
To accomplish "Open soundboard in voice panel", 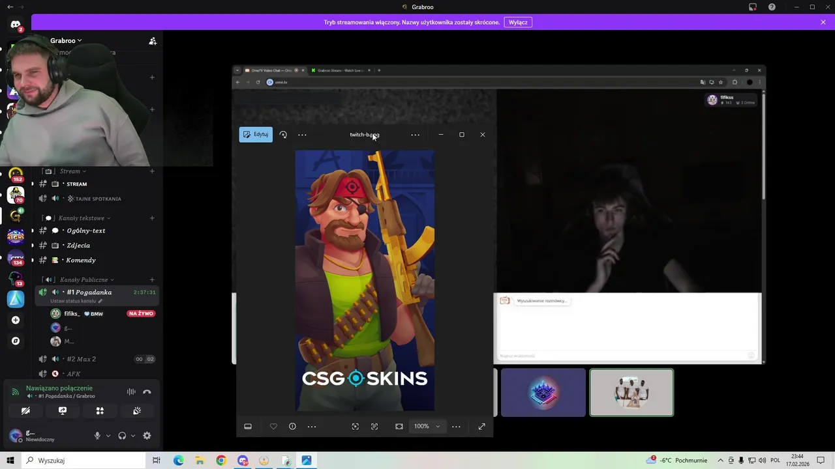I will (137, 411).
